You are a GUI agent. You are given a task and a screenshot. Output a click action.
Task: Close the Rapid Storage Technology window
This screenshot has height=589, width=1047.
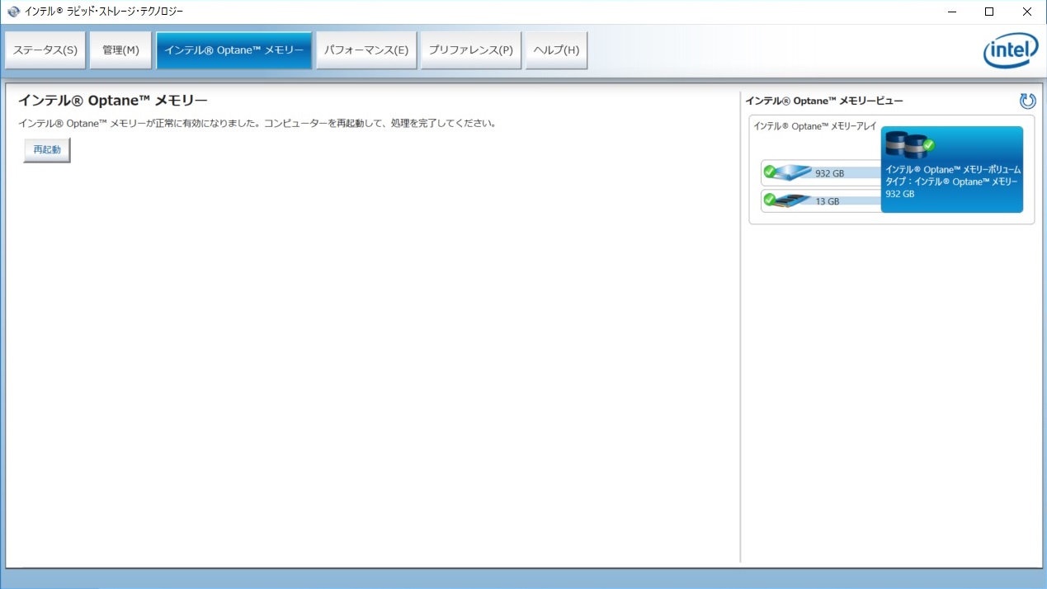(x=1027, y=12)
